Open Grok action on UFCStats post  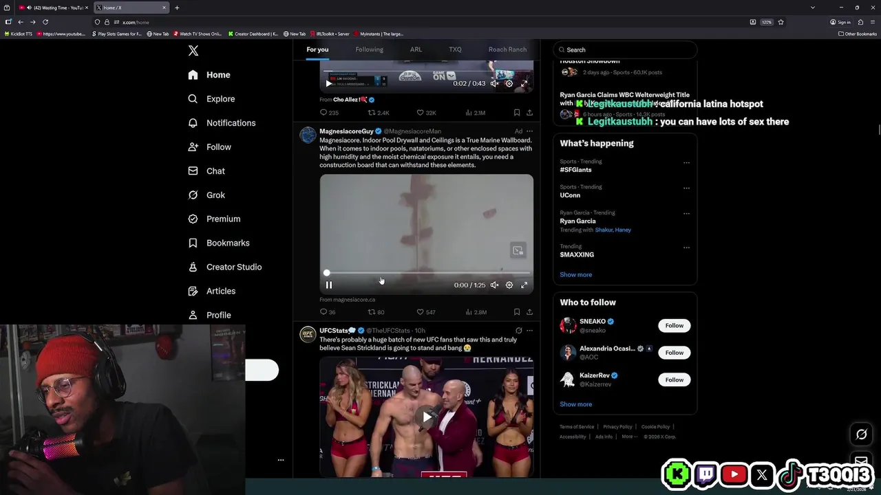click(519, 331)
